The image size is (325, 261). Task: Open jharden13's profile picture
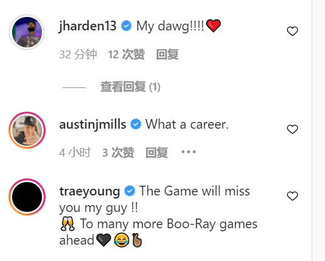(27, 32)
